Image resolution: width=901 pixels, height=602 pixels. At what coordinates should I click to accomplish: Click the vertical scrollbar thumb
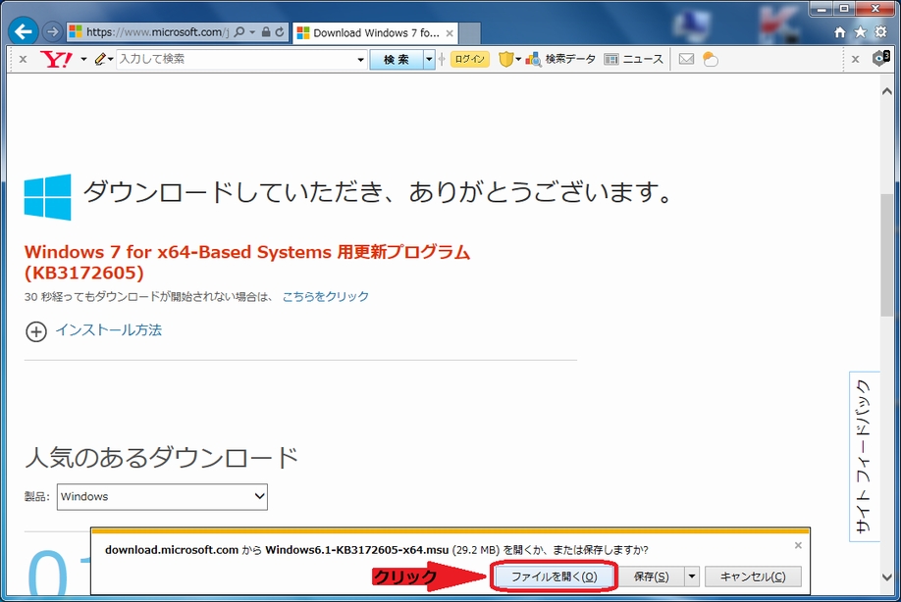[x=886, y=255]
